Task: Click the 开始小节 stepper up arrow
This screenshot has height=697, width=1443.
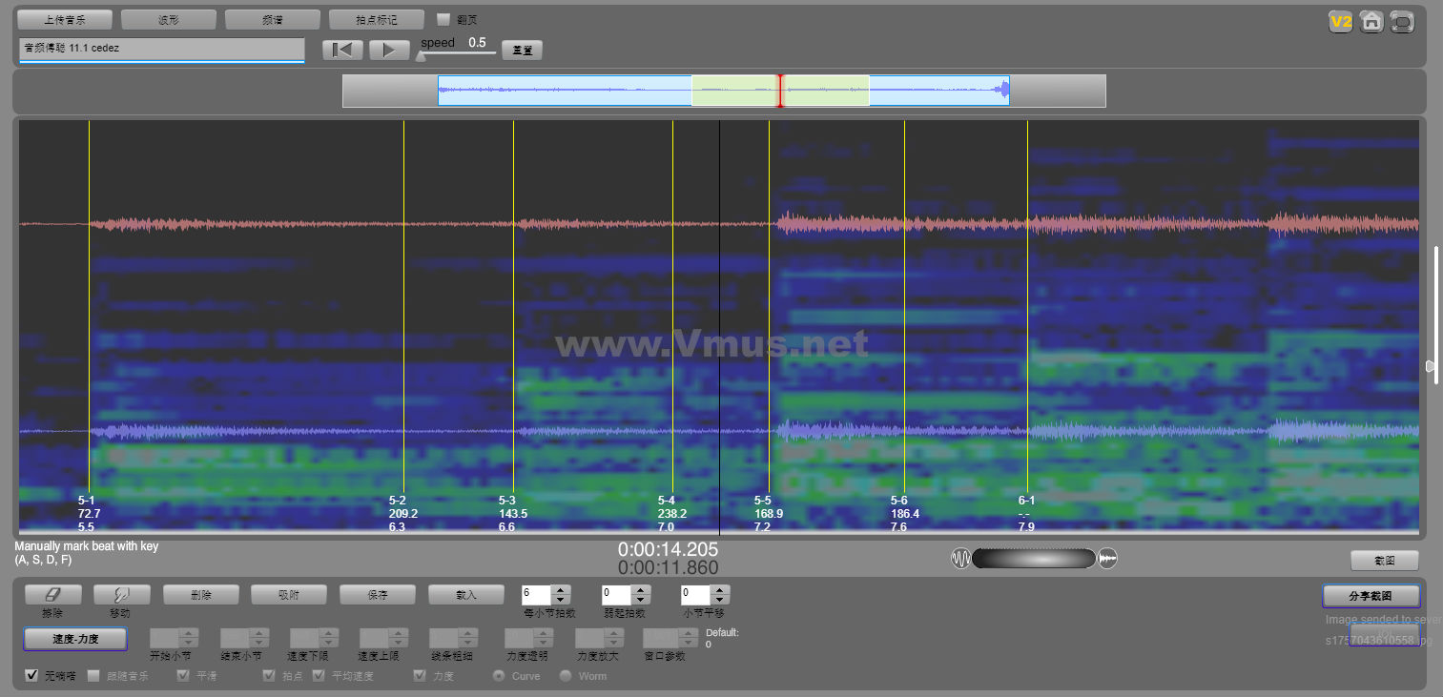Action: [189, 632]
